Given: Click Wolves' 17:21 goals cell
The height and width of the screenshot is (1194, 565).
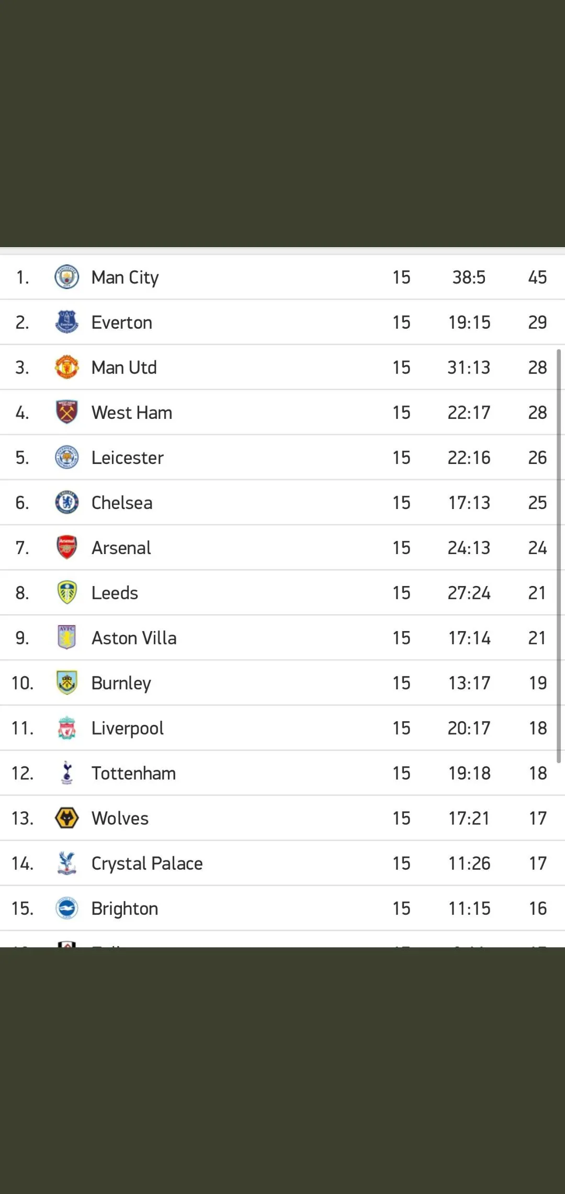Looking at the screenshot, I should [469, 818].
